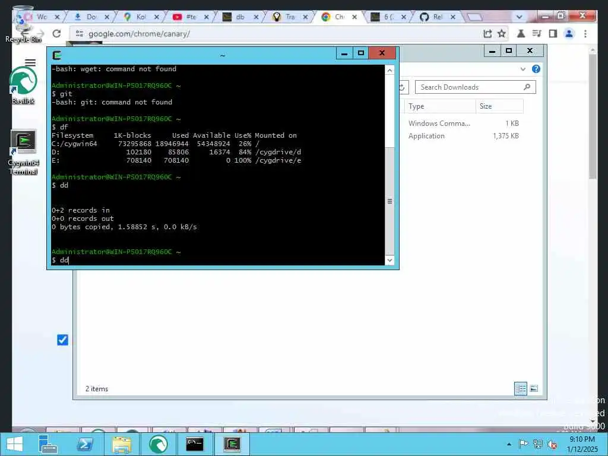Open Chrome Labs flask icon
The height and width of the screenshot is (456, 608).
pyautogui.click(x=521, y=34)
